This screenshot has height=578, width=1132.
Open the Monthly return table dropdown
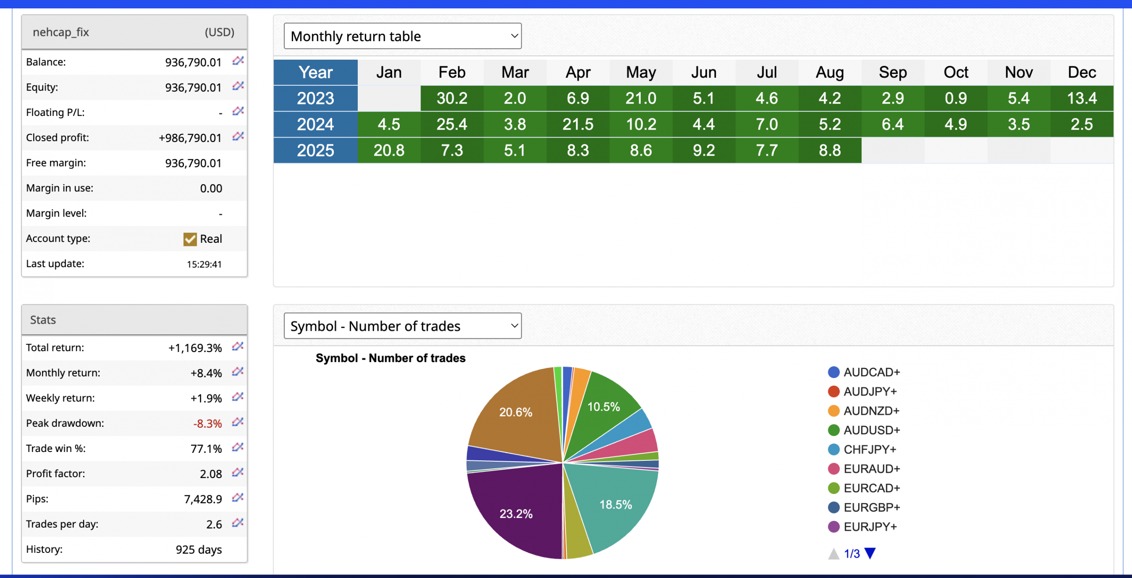[x=402, y=36]
